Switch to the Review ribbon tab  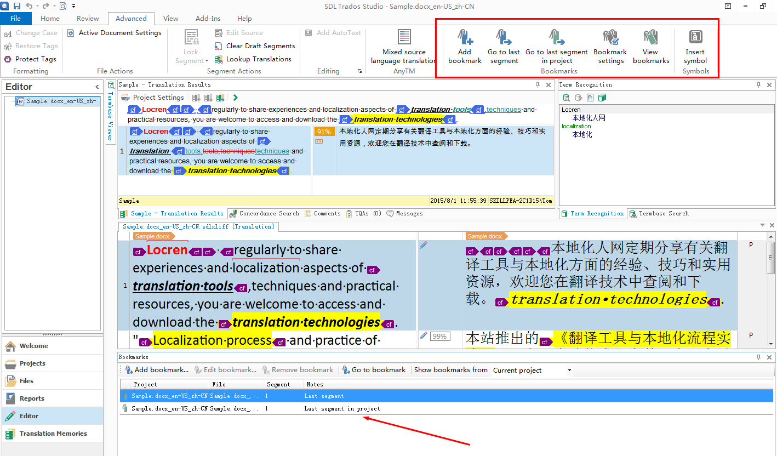click(88, 18)
